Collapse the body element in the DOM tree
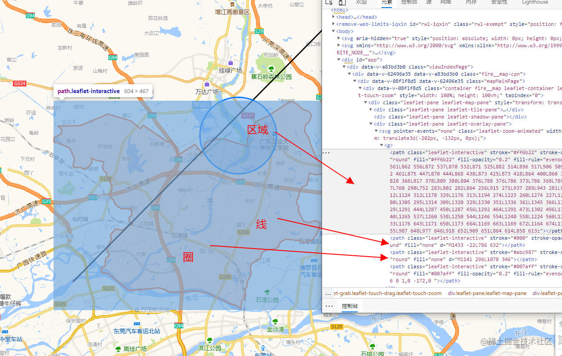The width and height of the screenshot is (562, 356). 333,31
